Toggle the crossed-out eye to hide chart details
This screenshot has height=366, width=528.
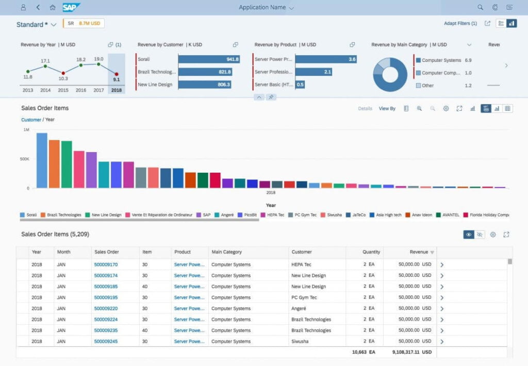pyautogui.click(x=480, y=235)
